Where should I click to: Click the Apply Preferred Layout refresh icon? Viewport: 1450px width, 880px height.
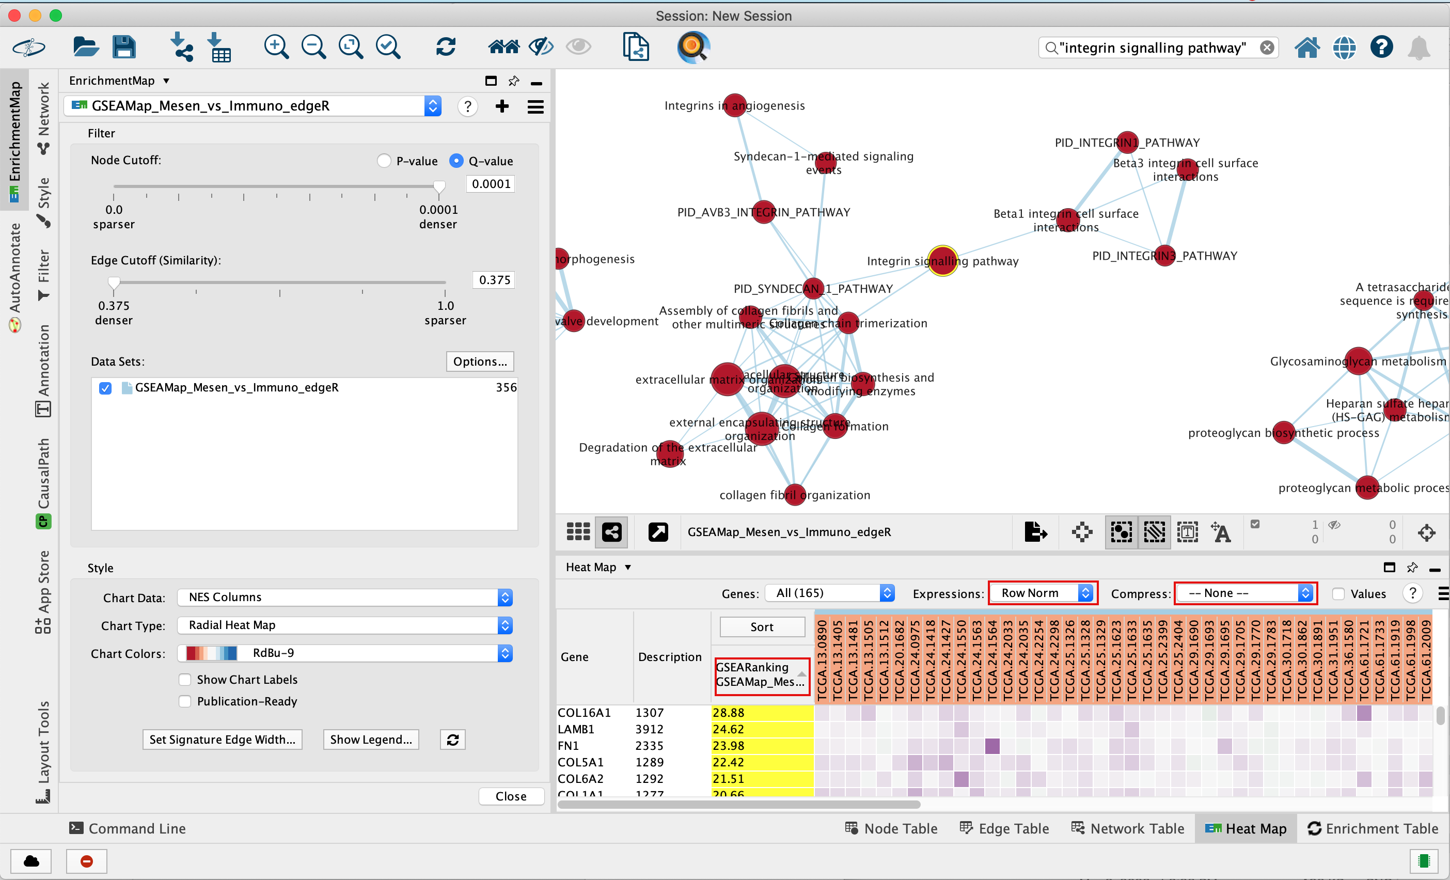point(446,46)
